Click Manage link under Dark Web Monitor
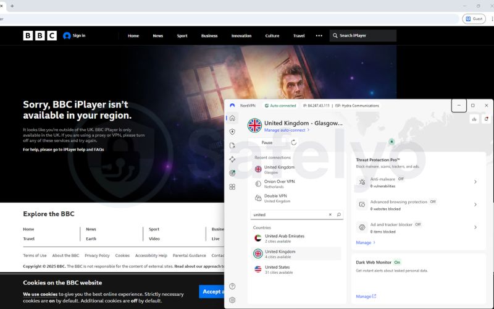494x309 pixels. coord(366,297)
